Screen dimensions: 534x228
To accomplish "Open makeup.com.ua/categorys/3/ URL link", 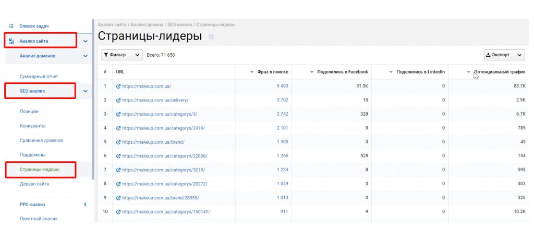I will coord(160,114).
